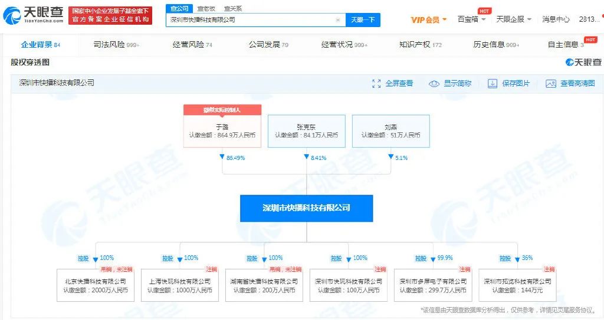Click the 查看高清图 image icon
The height and width of the screenshot is (320, 604).
pos(551,84)
